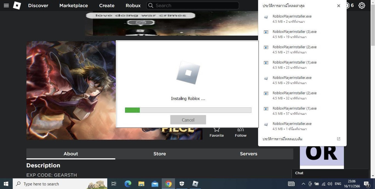The image size is (375, 189).
Task: Click the scrollbar down arrow
Action: tap(373, 176)
